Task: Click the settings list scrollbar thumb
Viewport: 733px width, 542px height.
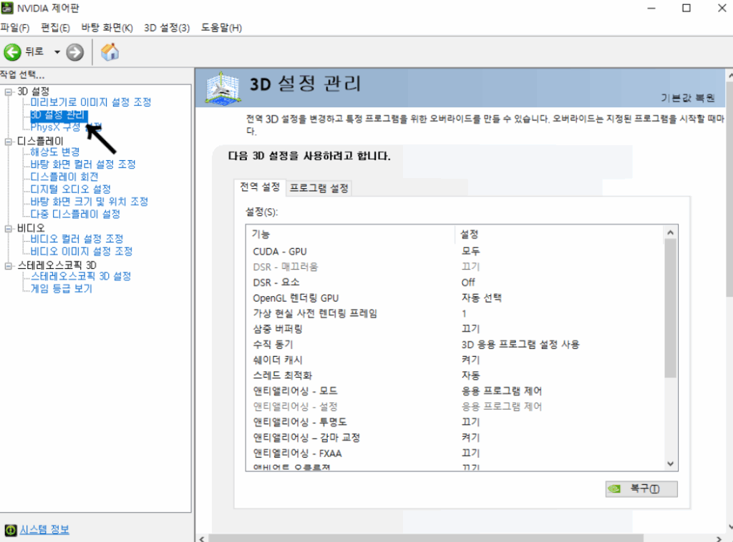Action: pyautogui.click(x=670, y=308)
